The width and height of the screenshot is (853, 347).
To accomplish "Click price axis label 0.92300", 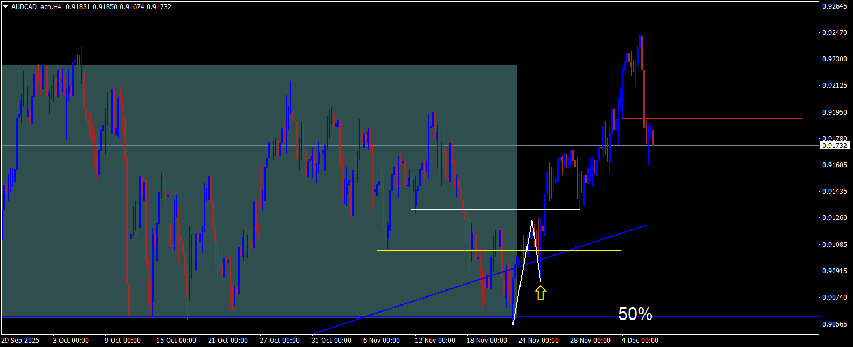I will click(835, 59).
